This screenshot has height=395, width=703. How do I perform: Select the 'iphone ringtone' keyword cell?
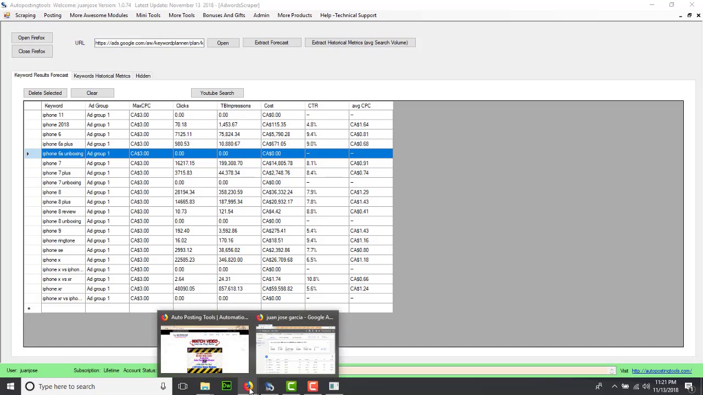coord(63,241)
